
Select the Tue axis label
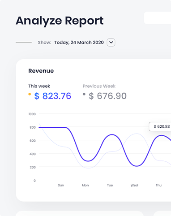click(x=110, y=185)
